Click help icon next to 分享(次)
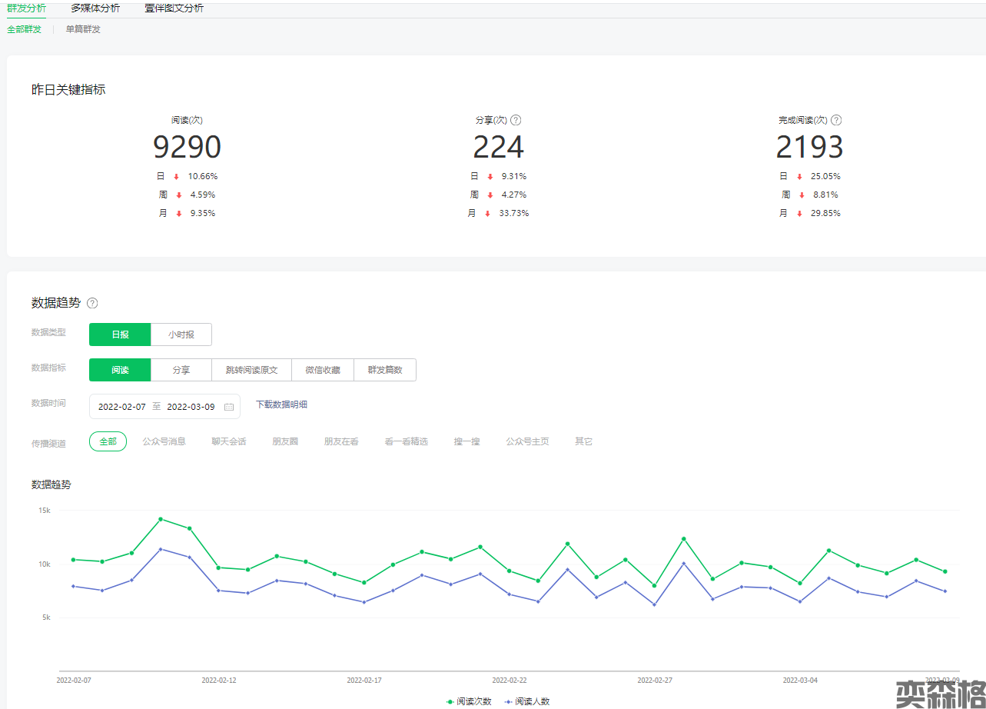The image size is (986, 709). (516, 120)
